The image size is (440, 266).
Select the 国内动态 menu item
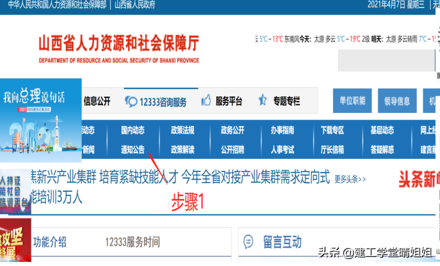[133, 130]
